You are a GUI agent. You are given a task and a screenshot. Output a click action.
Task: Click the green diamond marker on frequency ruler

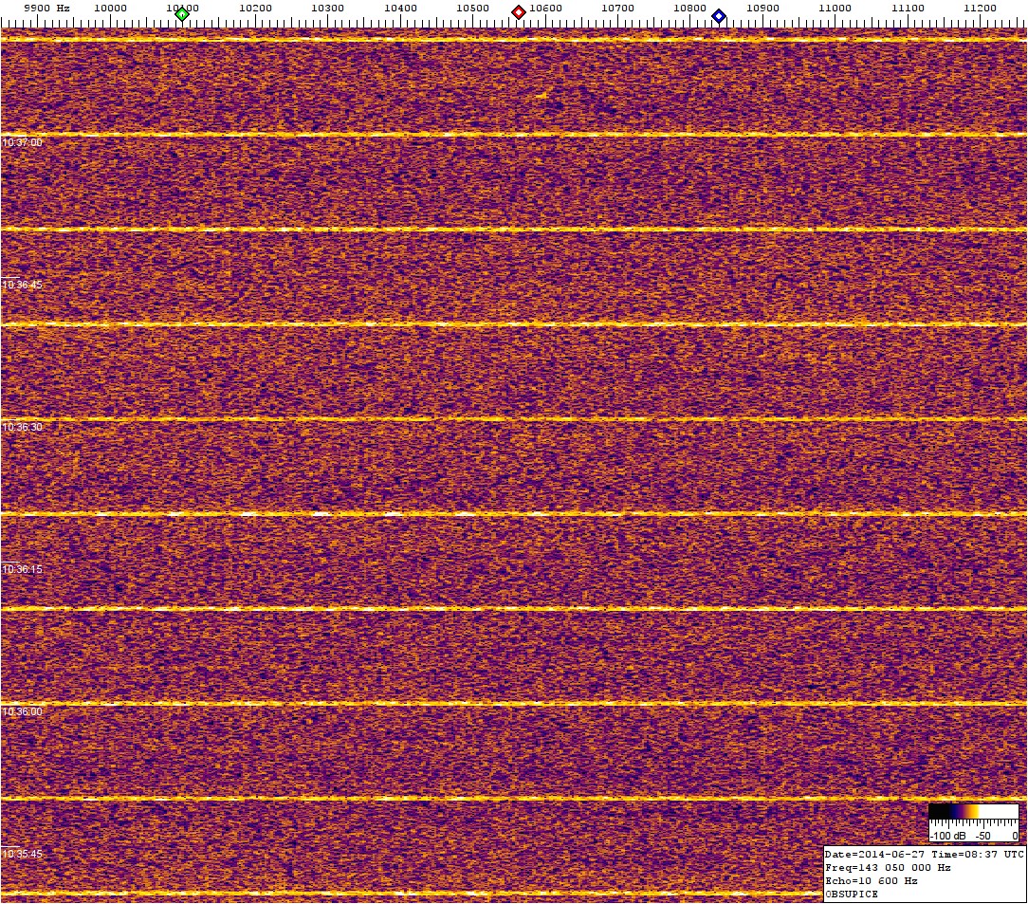click(x=182, y=14)
